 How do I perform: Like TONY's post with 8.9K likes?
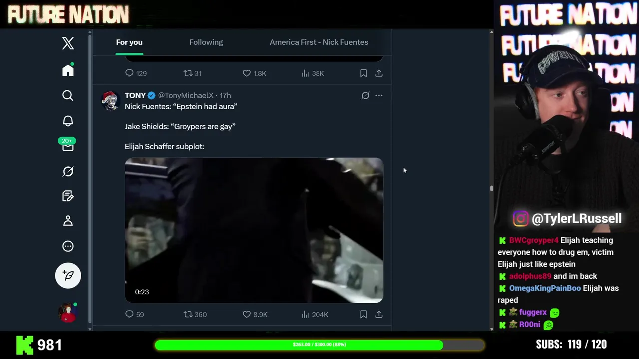(255, 314)
